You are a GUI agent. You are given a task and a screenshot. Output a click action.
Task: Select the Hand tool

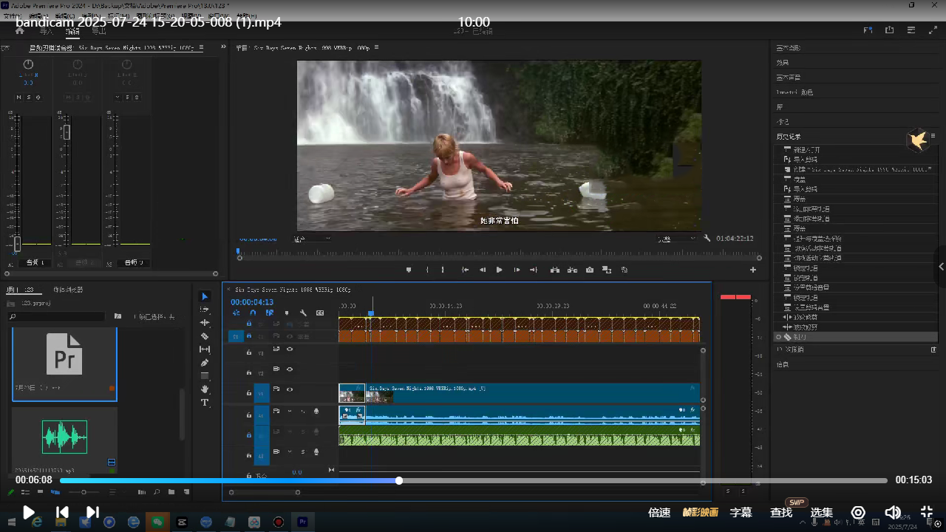coord(205,389)
